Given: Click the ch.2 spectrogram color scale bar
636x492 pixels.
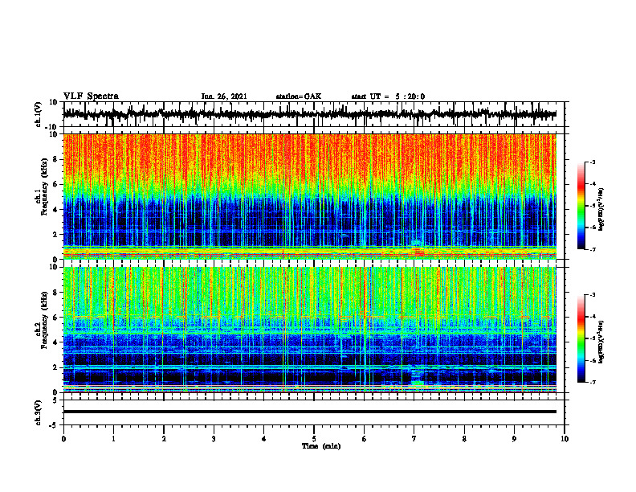Looking at the screenshot, I should (581, 338).
